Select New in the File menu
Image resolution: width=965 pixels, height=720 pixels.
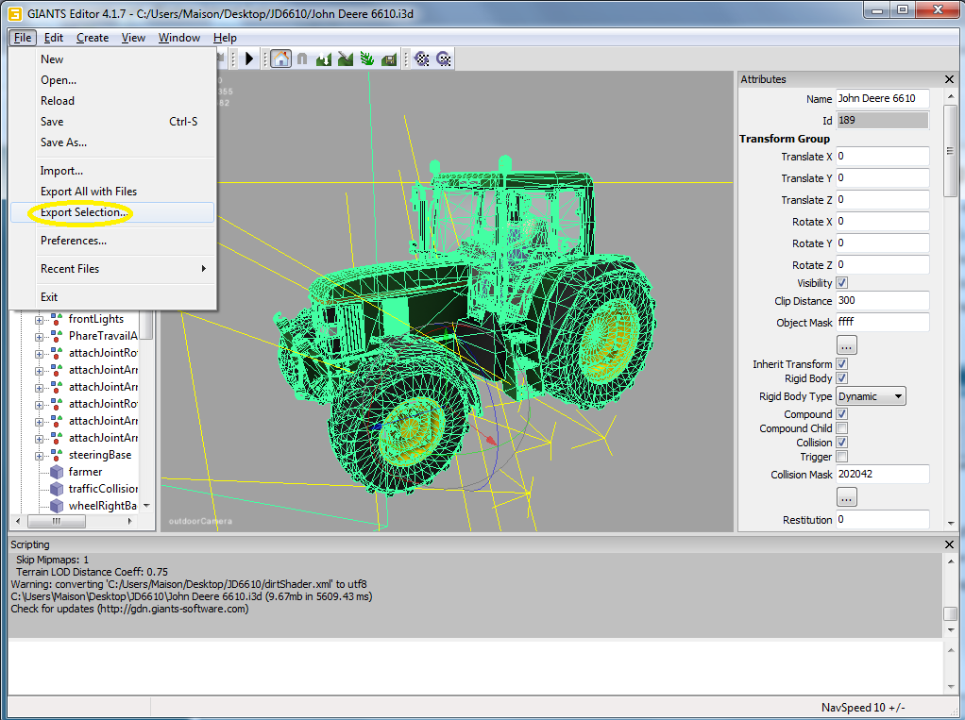112,59
